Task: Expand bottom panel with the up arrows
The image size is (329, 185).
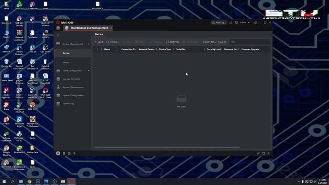Action: pyautogui.click(x=268, y=153)
